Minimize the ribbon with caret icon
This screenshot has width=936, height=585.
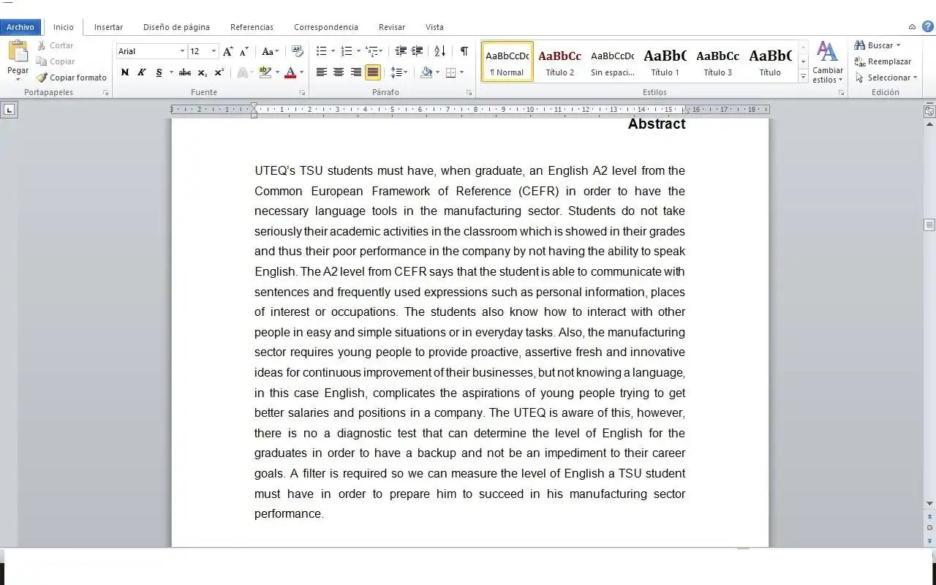[x=912, y=27]
